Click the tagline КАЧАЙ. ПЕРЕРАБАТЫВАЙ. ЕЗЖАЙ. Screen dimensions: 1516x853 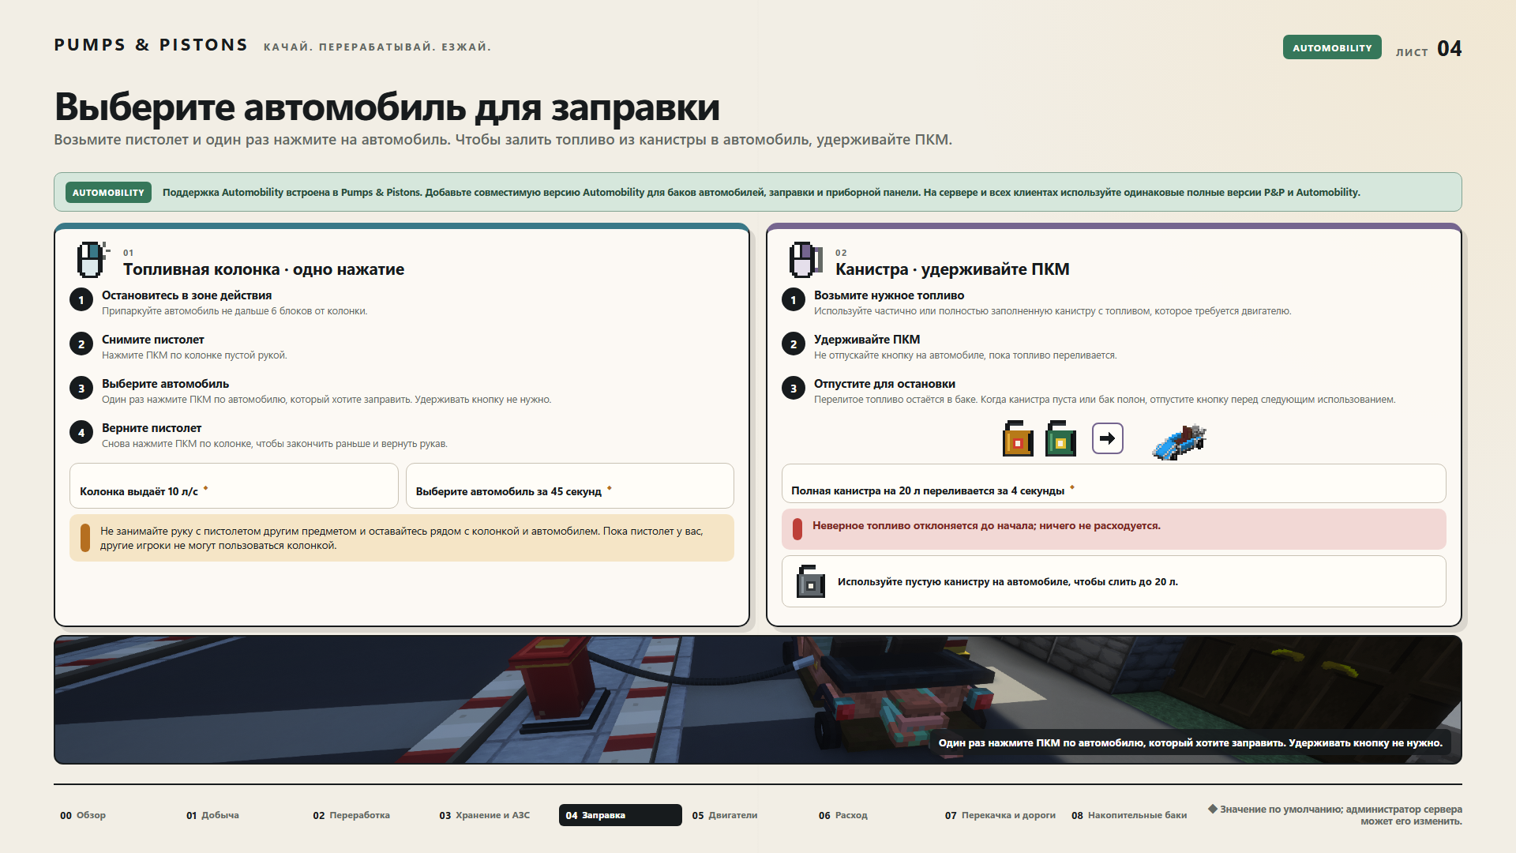click(x=377, y=47)
